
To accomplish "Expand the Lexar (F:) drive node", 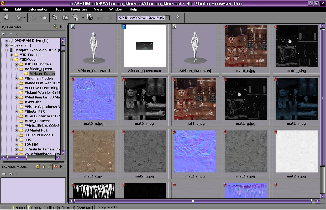I will click(x=7, y=45).
